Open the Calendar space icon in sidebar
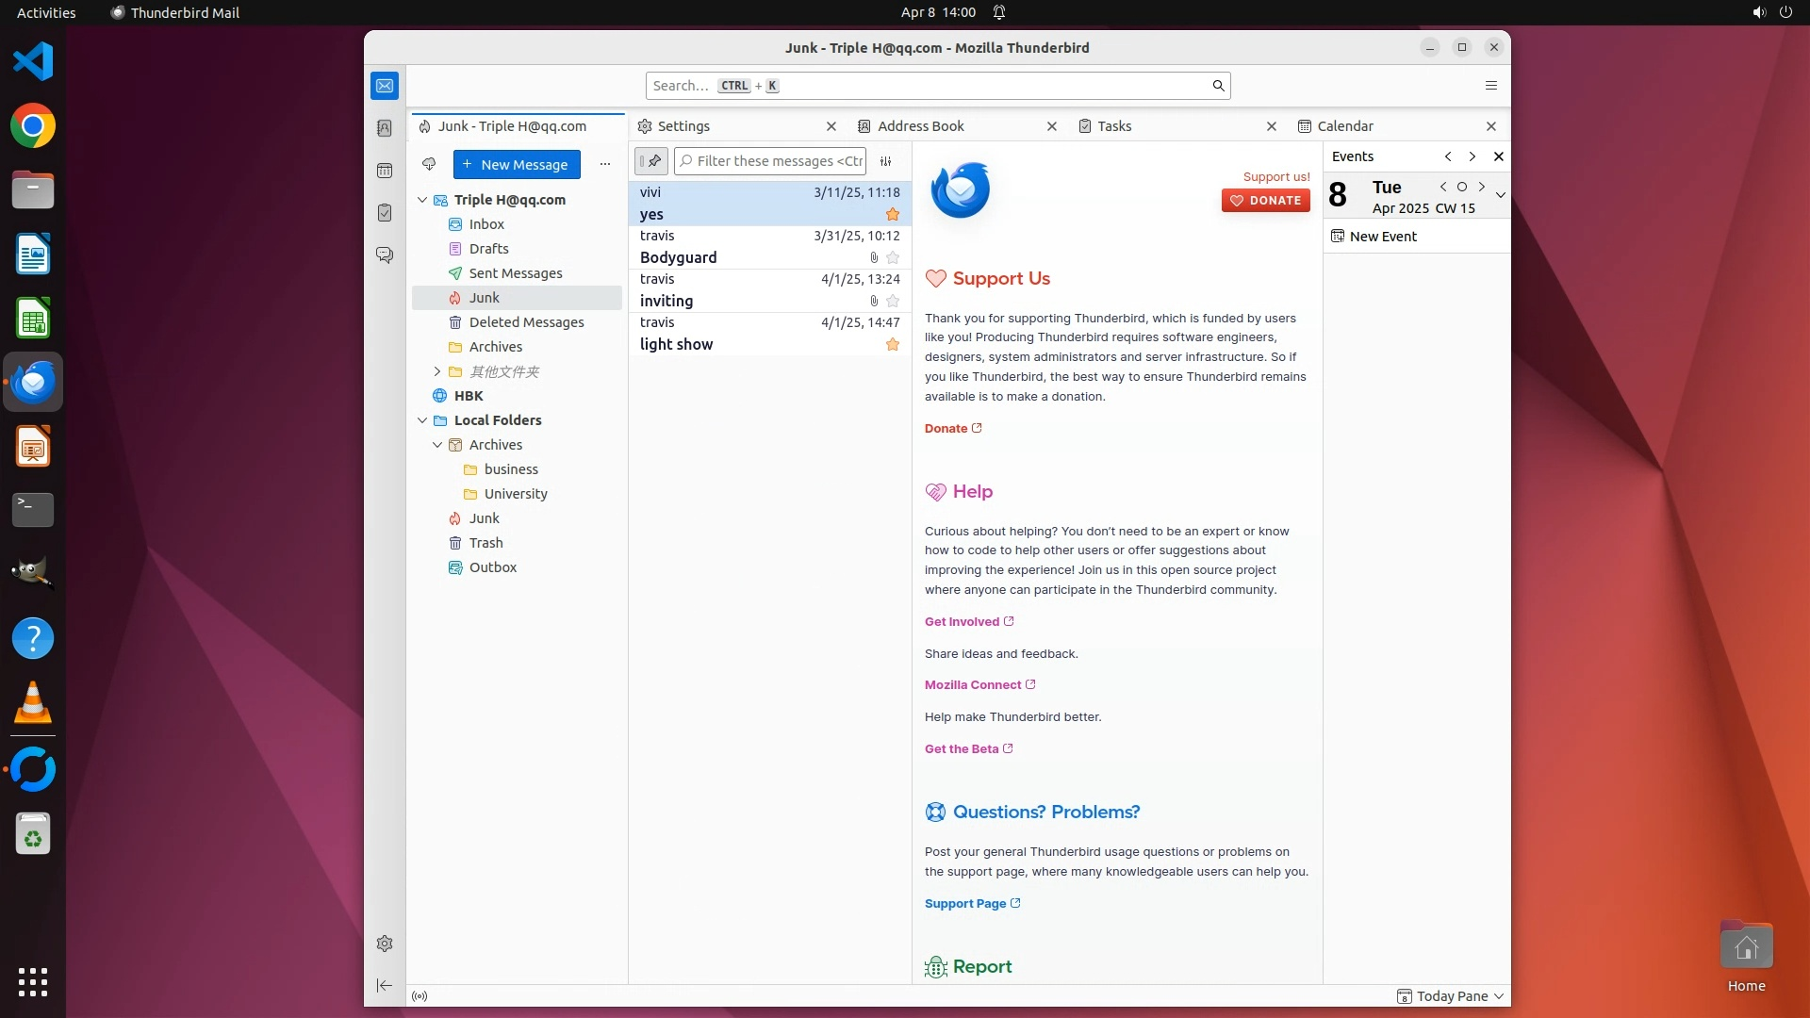 (385, 171)
